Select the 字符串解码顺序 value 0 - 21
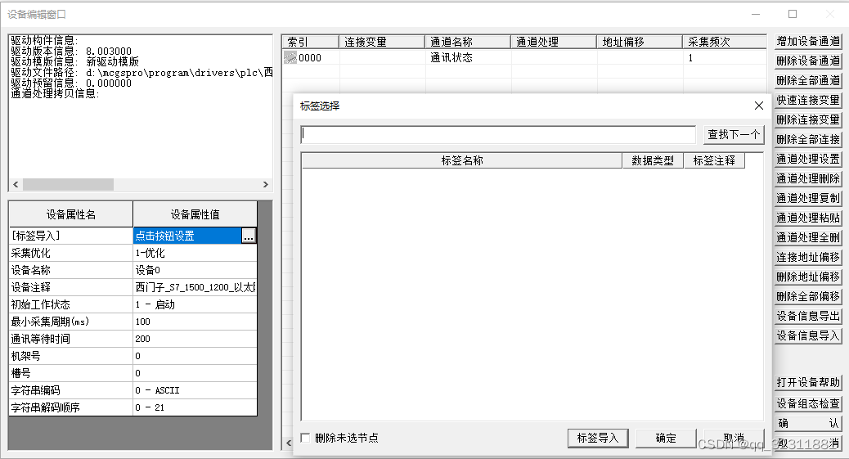The image size is (849, 459). tap(195, 407)
